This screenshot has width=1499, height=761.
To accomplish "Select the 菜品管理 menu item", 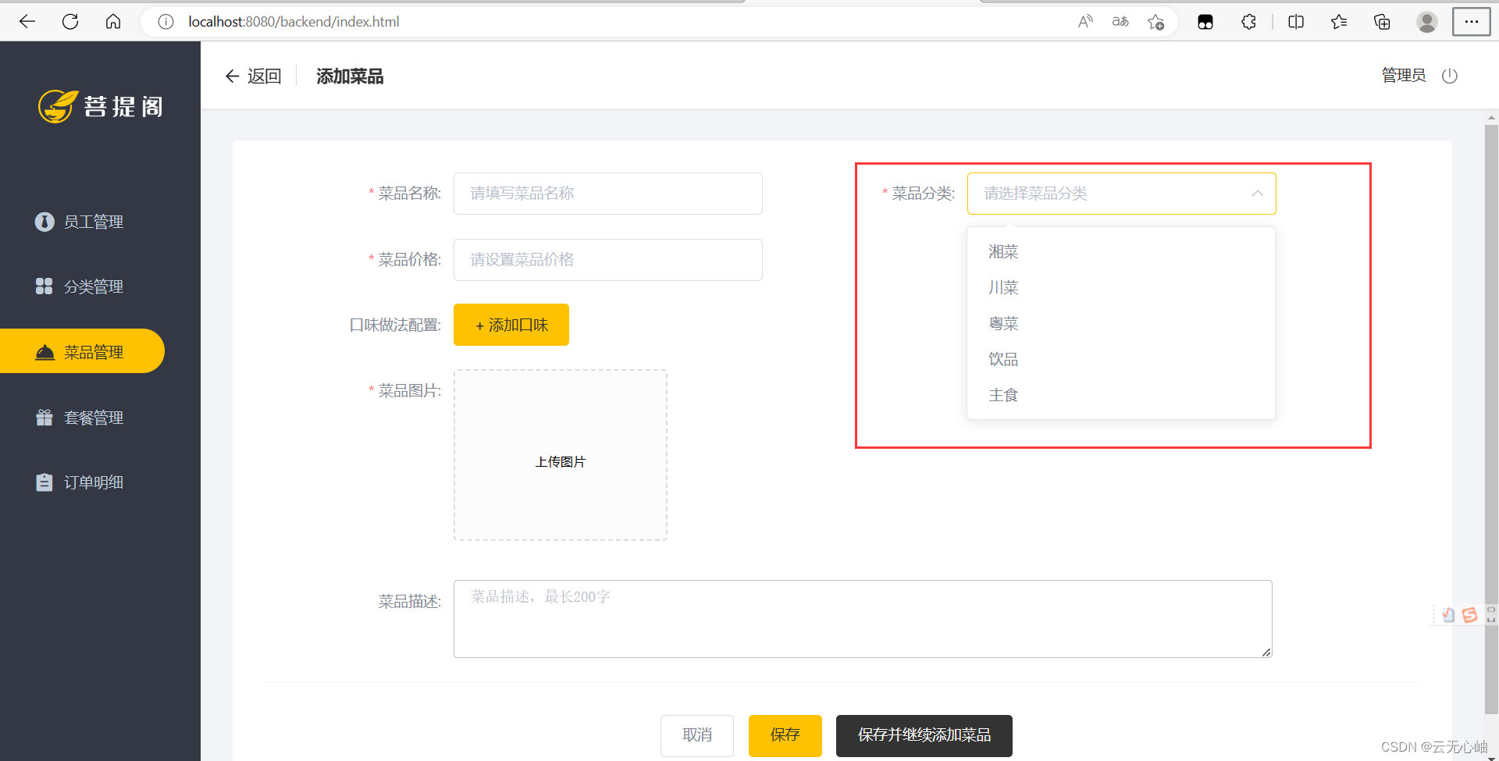I will [x=81, y=351].
